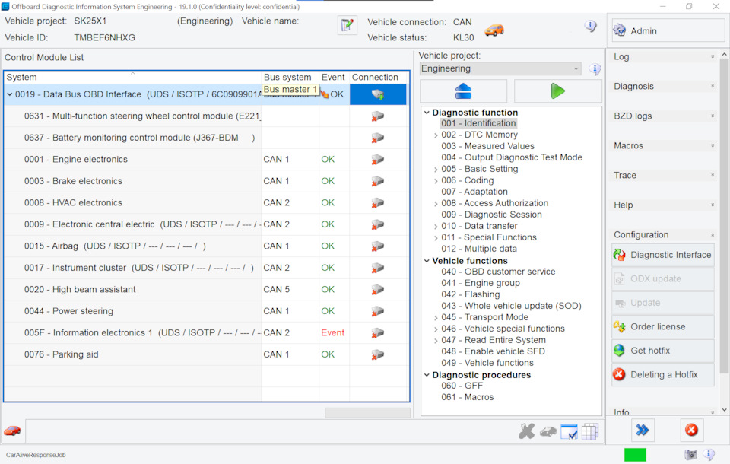Run the selected function with green play
The width and height of the screenshot is (730, 464).
pos(557,91)
